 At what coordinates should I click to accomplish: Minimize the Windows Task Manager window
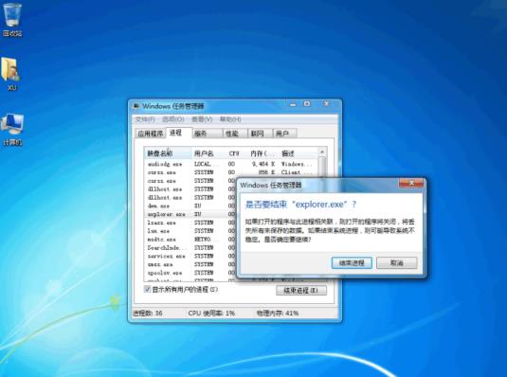click(293, 104)
